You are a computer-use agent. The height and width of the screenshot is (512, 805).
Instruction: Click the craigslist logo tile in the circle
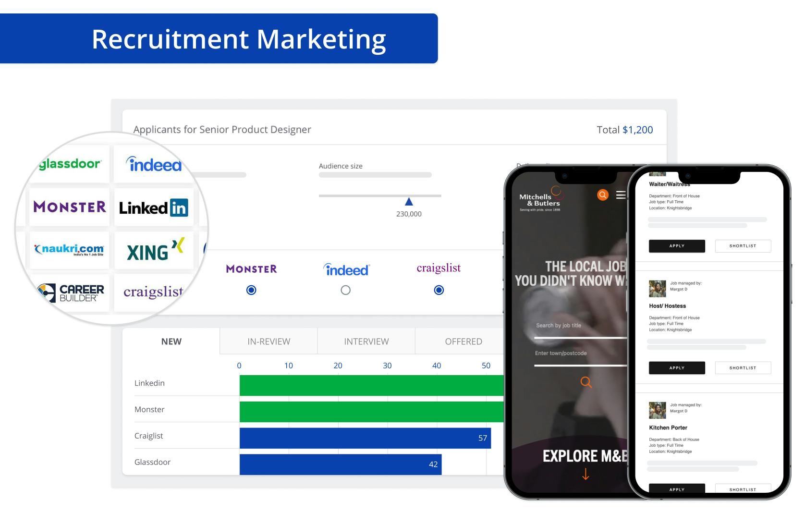pos(153,292)
